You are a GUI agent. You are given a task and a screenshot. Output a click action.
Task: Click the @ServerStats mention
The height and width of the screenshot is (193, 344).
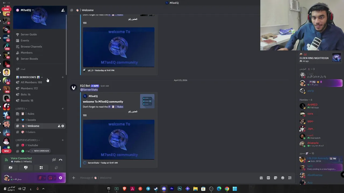point(89,90)
